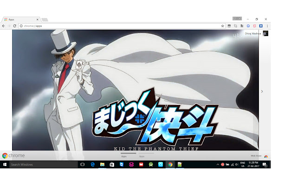Open File Explorer from taskbar
This screenshot has width=297, height=185.
(x=102, y=165)
